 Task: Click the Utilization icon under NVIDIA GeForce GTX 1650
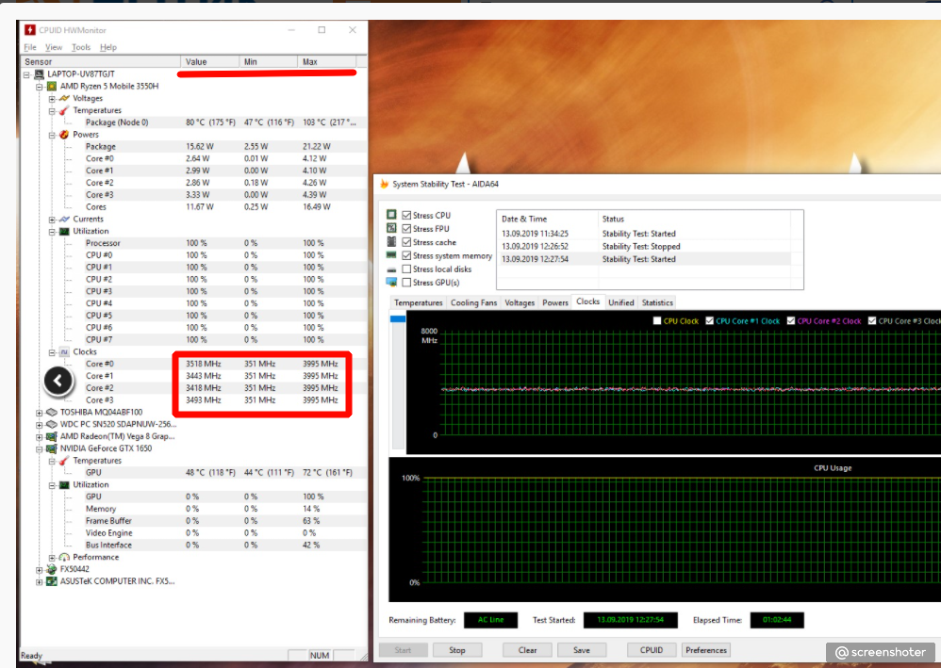coord(64,484)
